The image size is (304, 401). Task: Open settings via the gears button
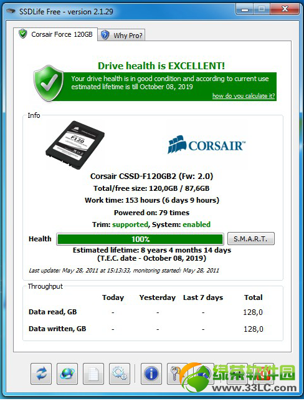120,374
